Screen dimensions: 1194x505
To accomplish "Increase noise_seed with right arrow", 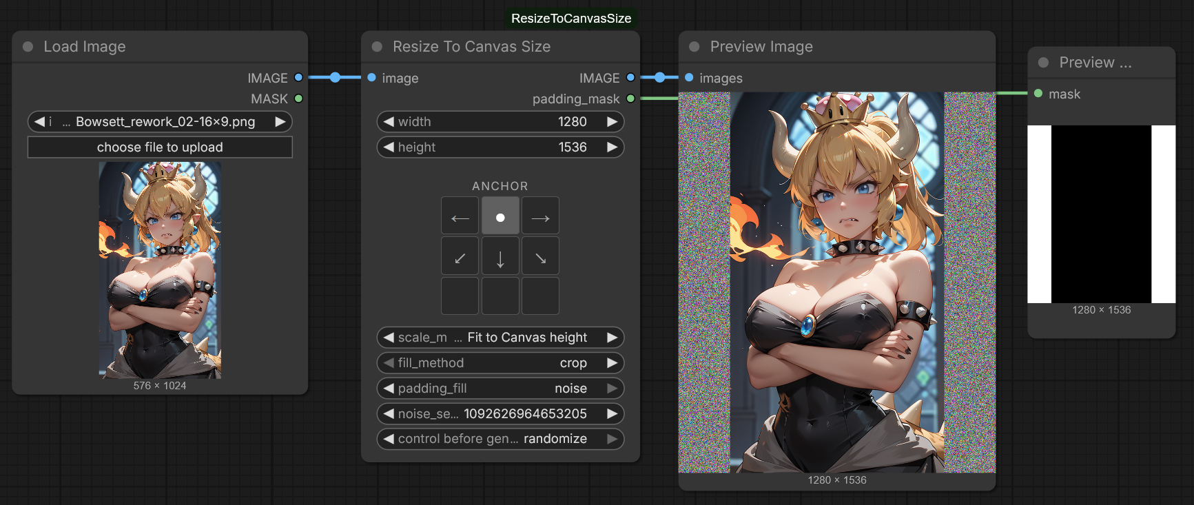I will 612,414.
